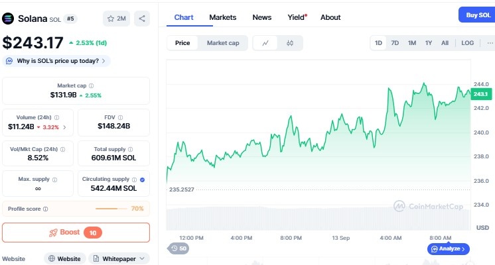Set chart range to 1Y
Viewport: 495px width, 265px height.
coord(429,43)
